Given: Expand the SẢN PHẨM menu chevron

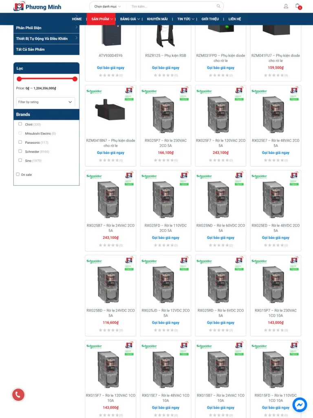Looking at the screenshot, I should pyautogui.click(x=112, y=19).
